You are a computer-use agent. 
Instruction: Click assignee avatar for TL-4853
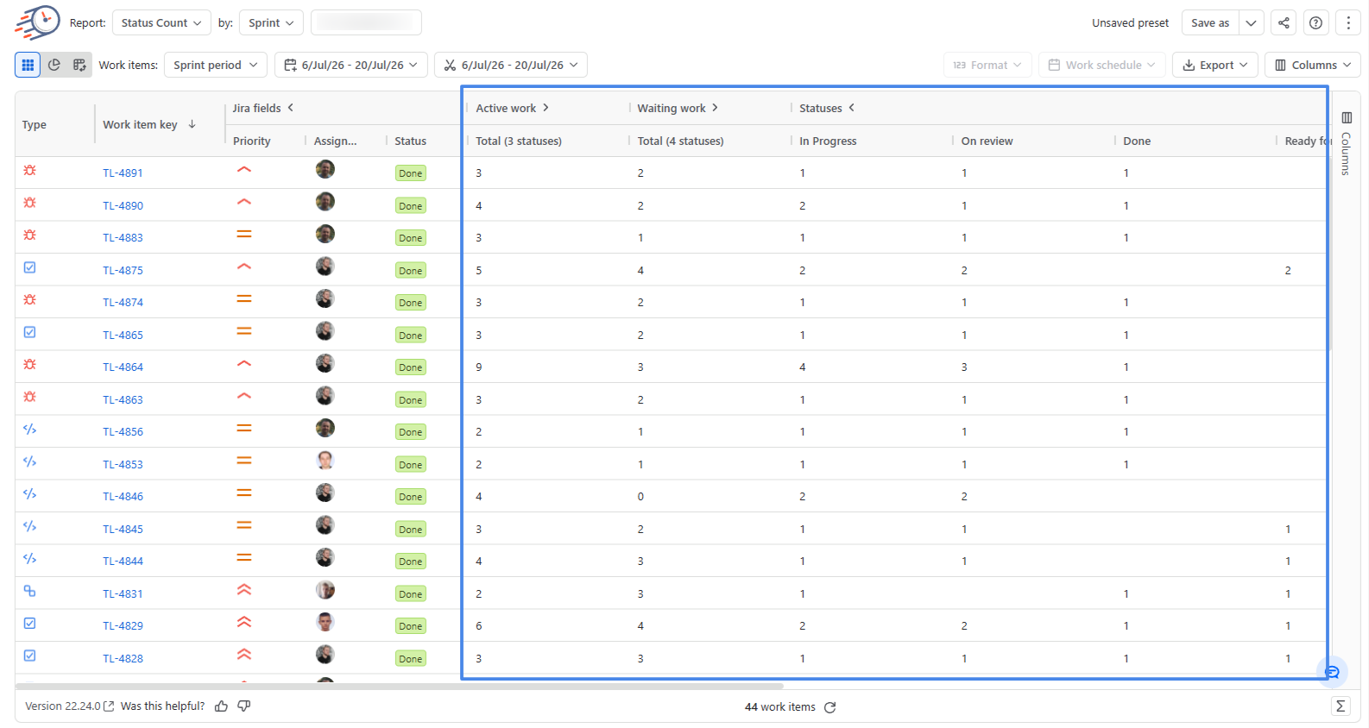pyautogui.click(x=325, y=461)
